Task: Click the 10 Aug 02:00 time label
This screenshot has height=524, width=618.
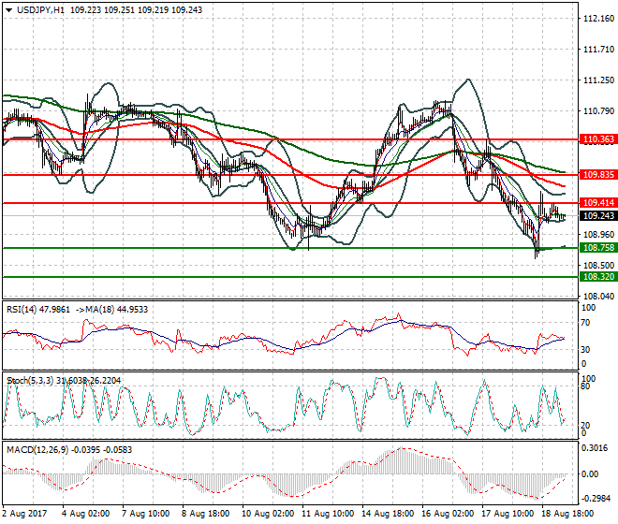Action: click(x=271, y=514)
